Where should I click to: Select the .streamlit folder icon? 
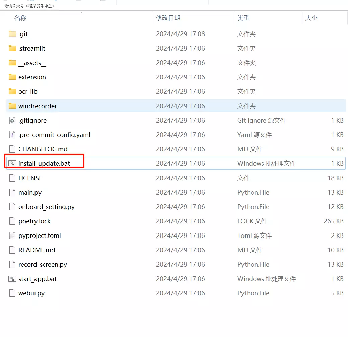(x=12, y=48)
